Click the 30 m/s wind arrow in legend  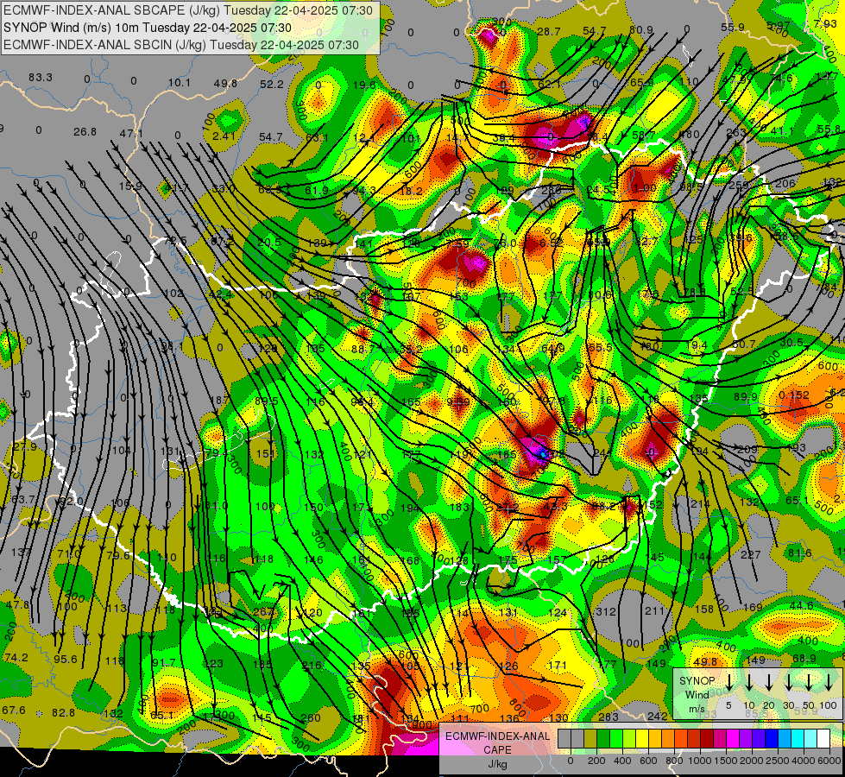pyautogui.click(x=789, y=683)
